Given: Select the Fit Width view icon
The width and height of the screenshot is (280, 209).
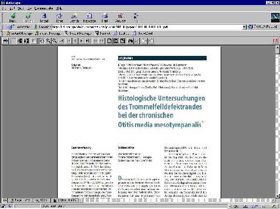Looking at the screenshot, I should tap(123, 41).
